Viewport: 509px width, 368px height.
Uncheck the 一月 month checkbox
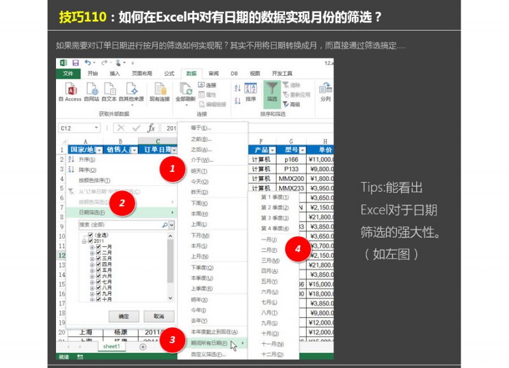99,247
